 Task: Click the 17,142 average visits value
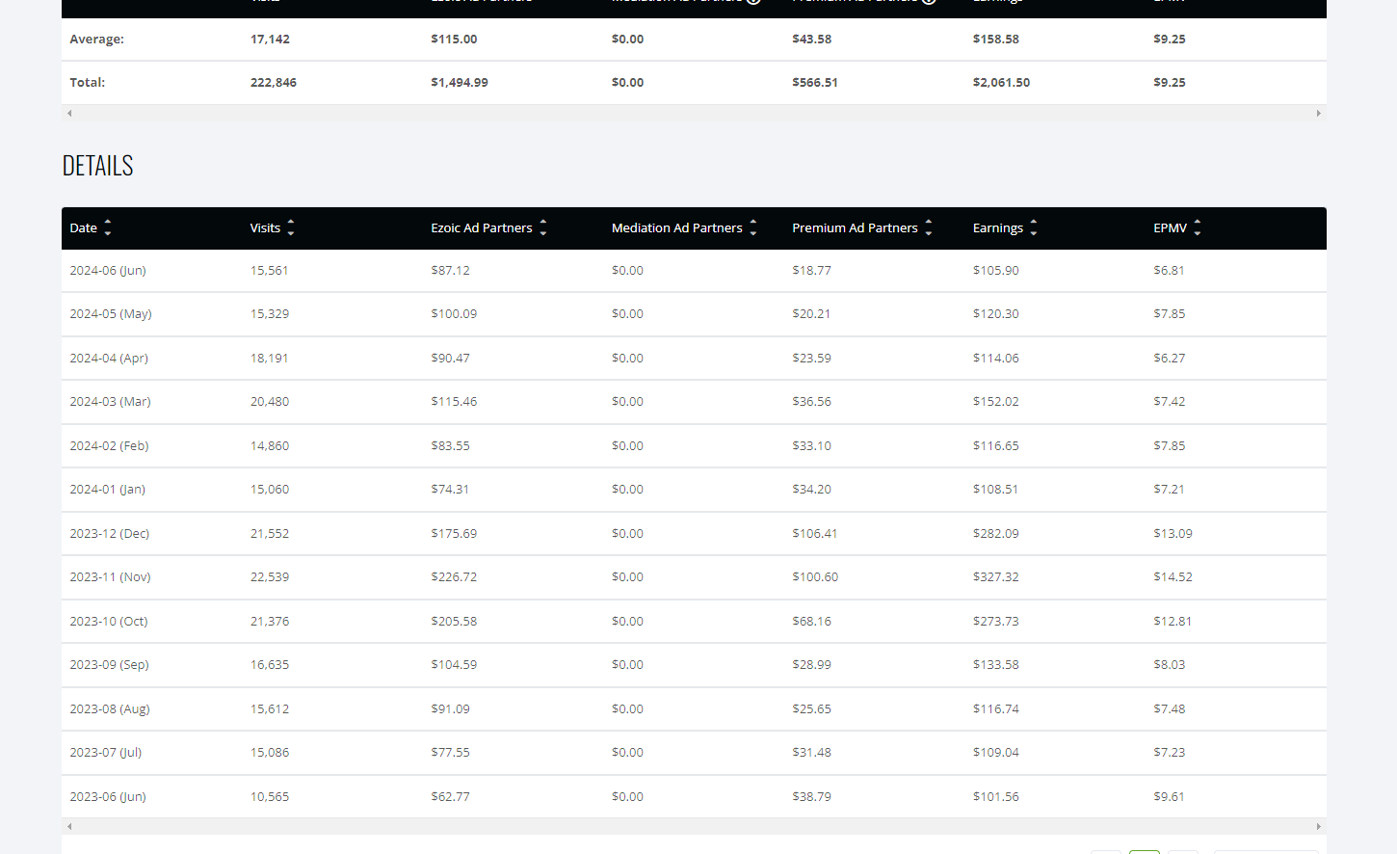point(270,40)
